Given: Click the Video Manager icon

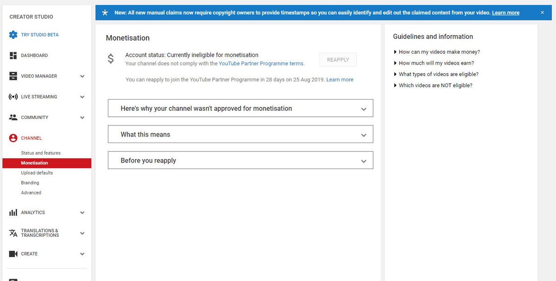Looking at the screenshot, I should (x=13, y=76).
